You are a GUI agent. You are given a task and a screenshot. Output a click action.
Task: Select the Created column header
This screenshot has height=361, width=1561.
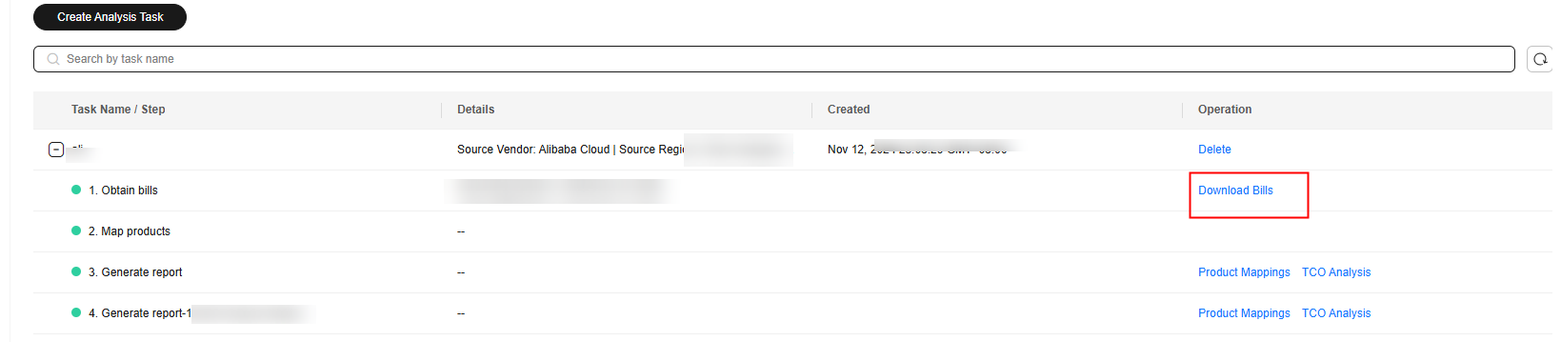(x=849, y=110)
